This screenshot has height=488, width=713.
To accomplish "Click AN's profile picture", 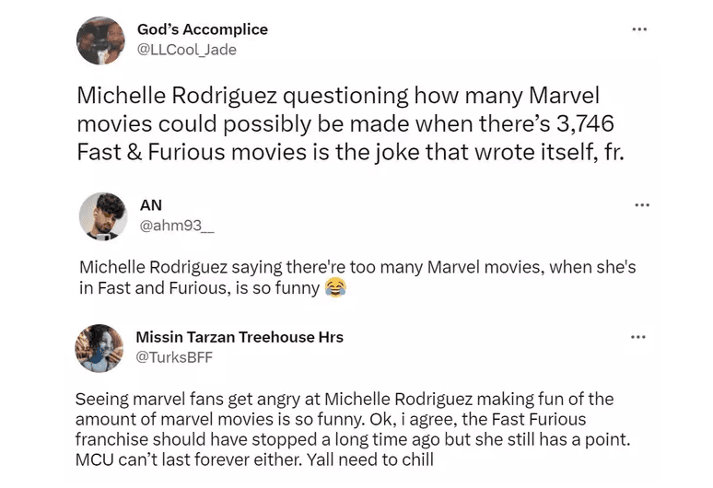I will [x=100, y=216].
